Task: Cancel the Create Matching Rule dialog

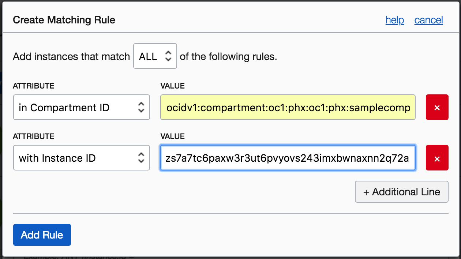Action: [428, 20]
